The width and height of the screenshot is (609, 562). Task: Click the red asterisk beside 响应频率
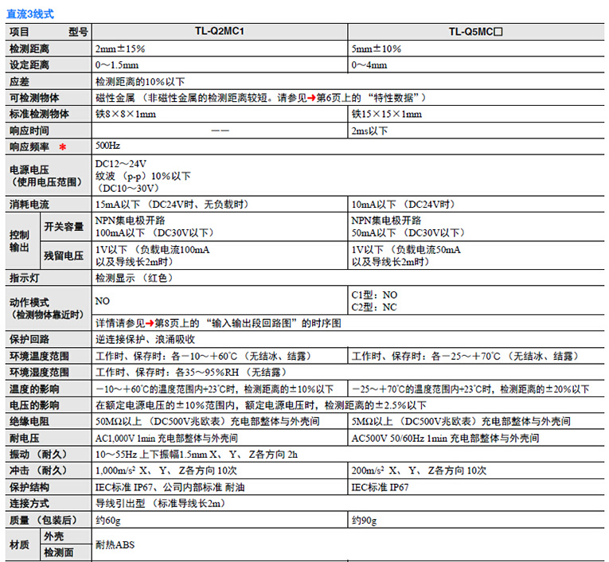tap(62, 147)
